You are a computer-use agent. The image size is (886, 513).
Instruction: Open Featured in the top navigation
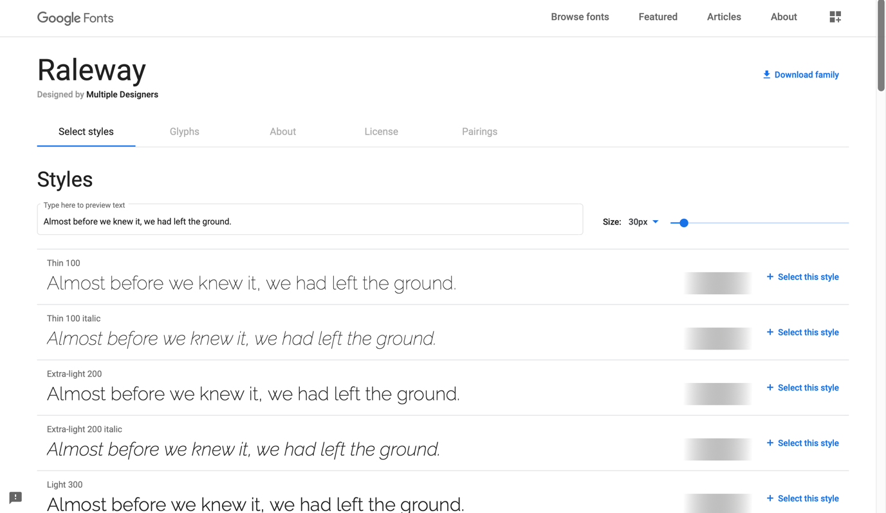658,17
